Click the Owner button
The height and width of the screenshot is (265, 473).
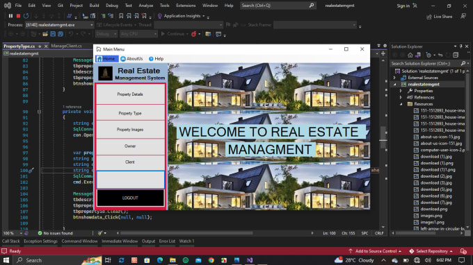pyautogui.click(x=130, y=146)
